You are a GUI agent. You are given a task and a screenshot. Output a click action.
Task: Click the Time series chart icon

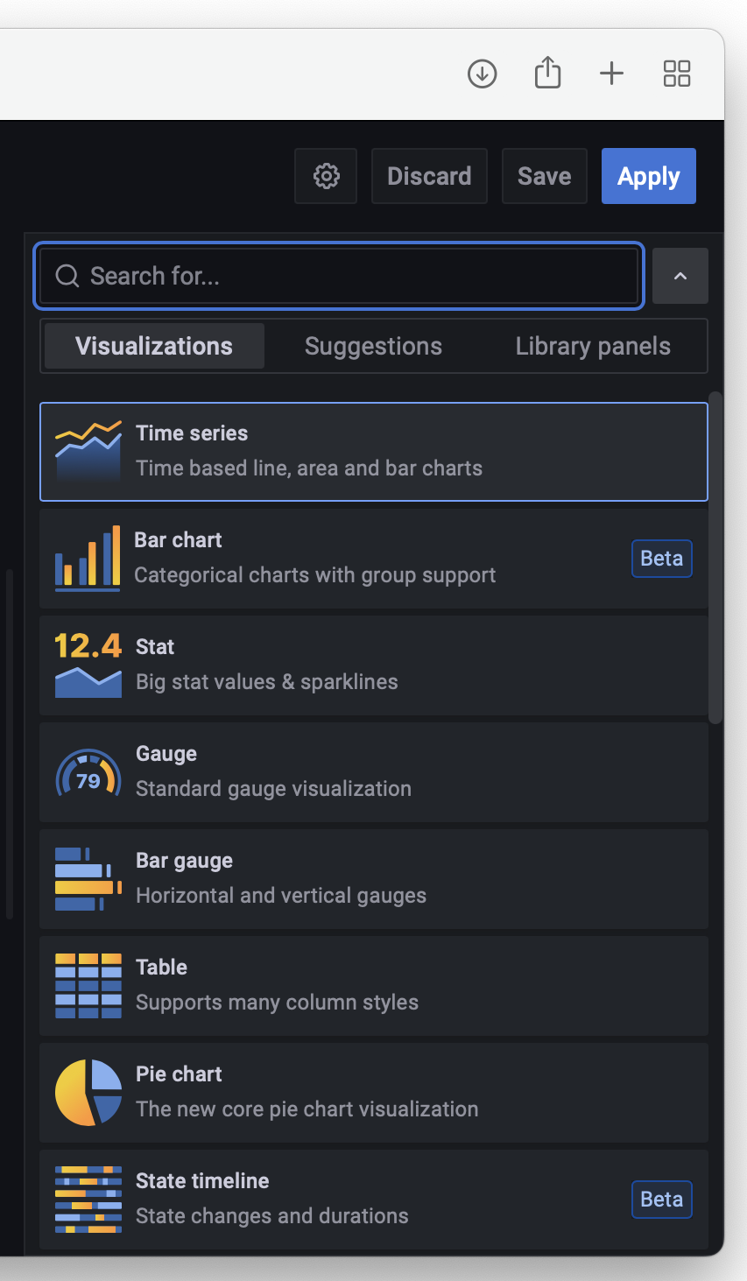coord(88,452)
